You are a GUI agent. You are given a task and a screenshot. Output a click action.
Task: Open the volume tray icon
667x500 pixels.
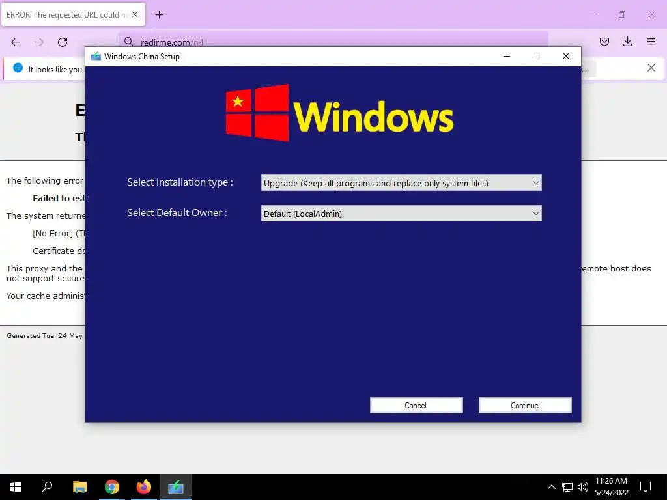(x=583, y=487)
